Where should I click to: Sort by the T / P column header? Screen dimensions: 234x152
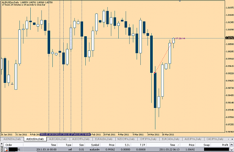[143, 145]
